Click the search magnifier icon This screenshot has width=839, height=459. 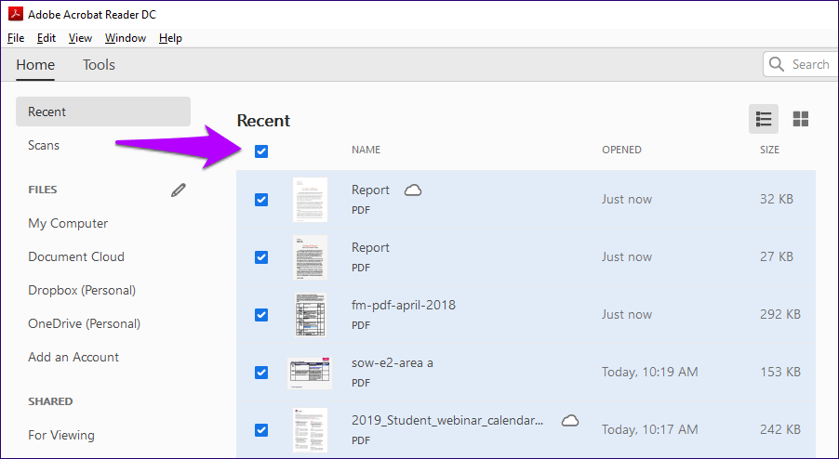point(778,65)
